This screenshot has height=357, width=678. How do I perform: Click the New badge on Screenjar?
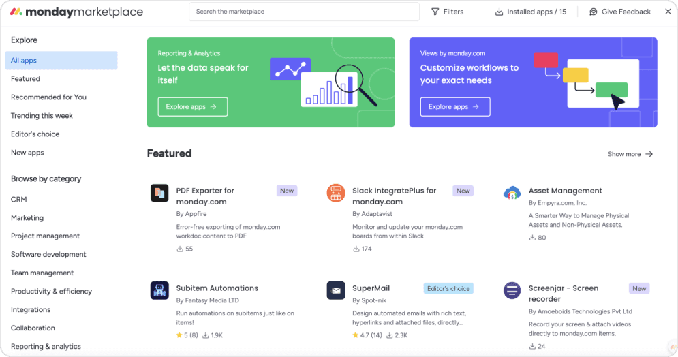(x=639, y=288)
